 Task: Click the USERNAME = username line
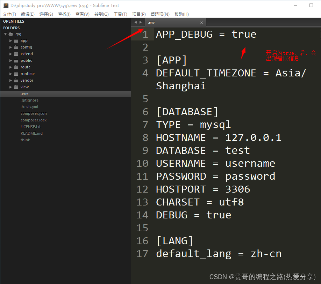(215, 163)
